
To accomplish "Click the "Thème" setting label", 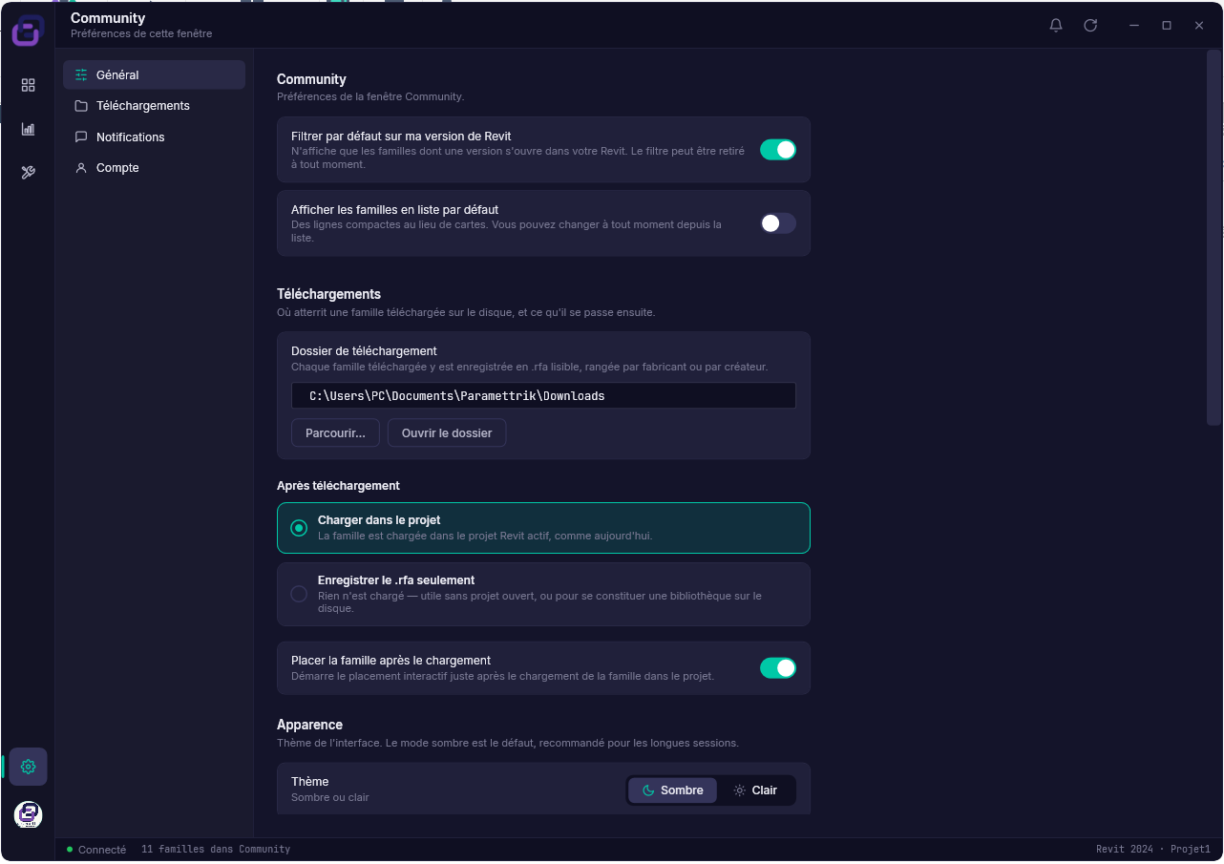I will click(310, 782).
